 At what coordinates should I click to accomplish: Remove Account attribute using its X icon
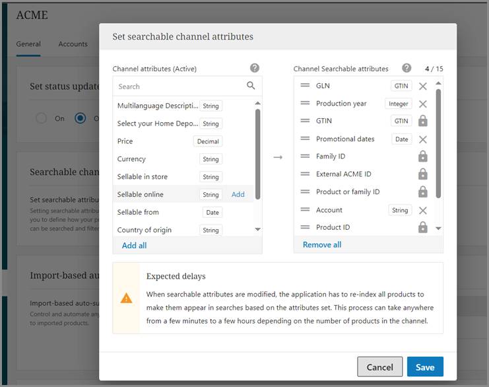point(423,210)
